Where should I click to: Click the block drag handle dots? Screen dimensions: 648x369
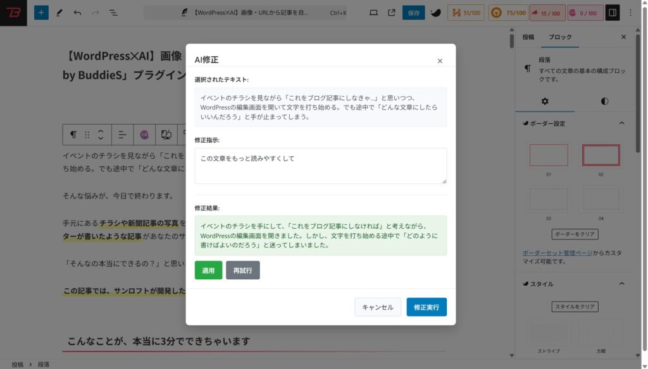(x=87, y=135)
